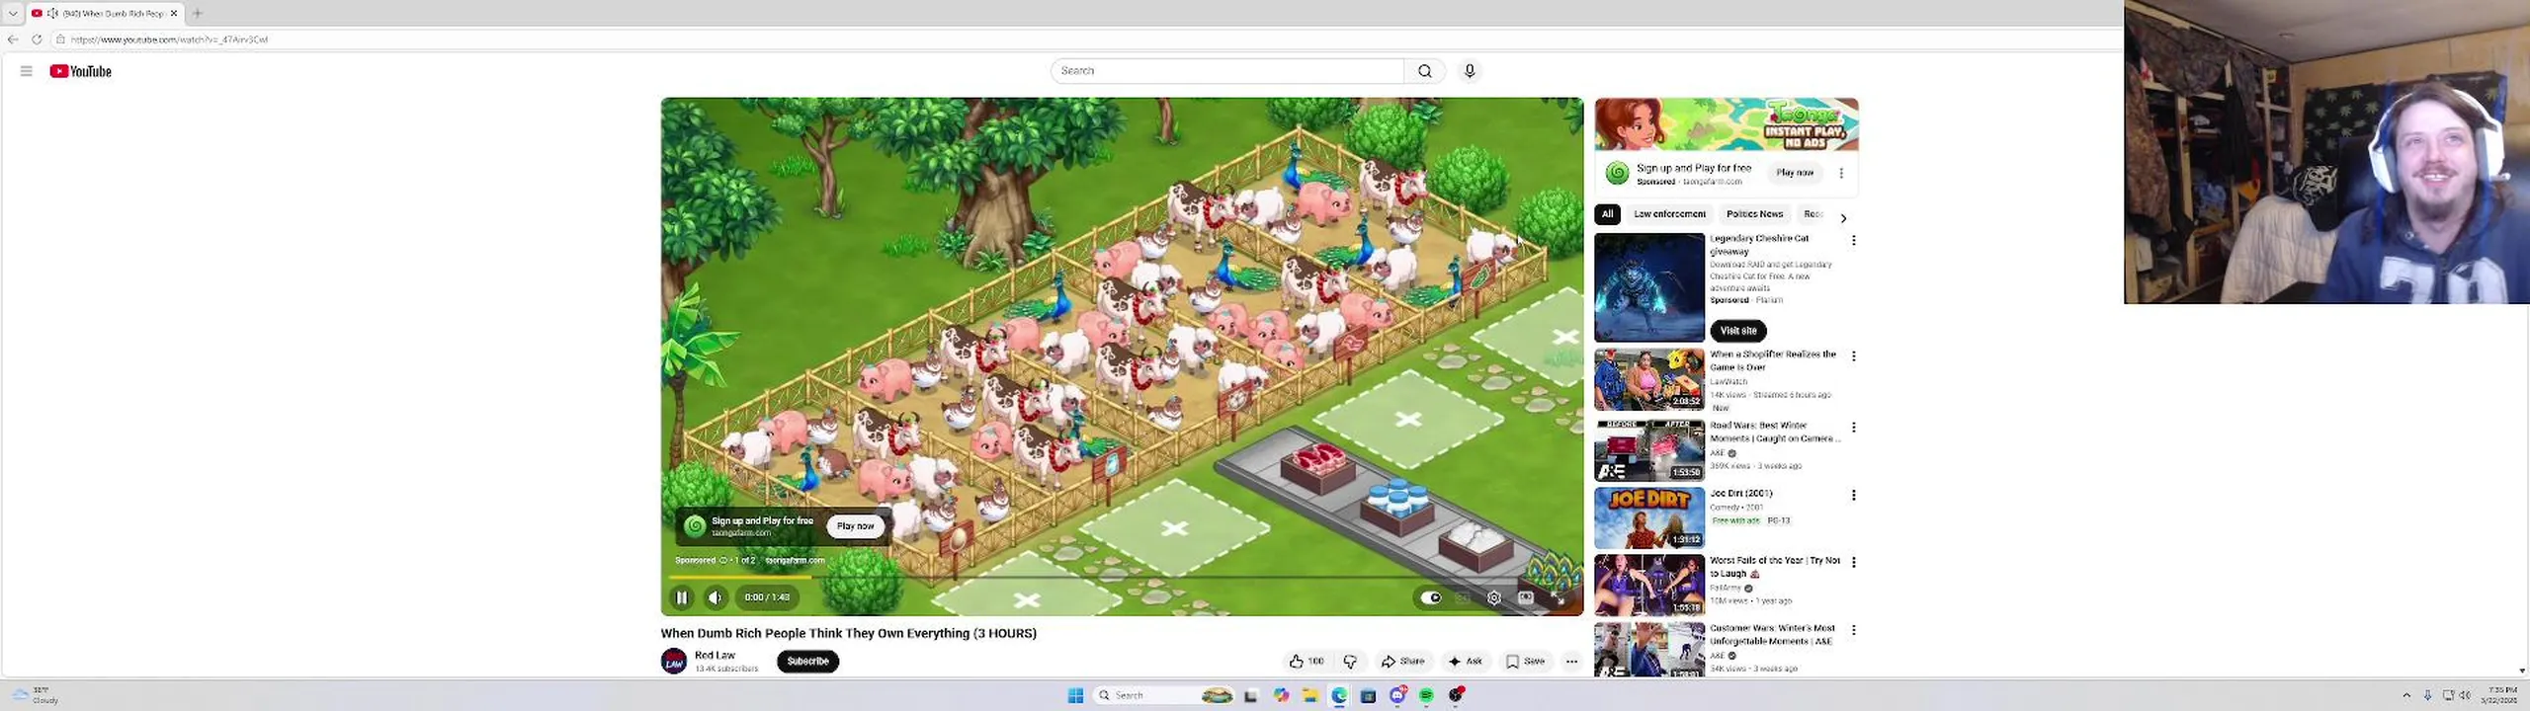Click the search magnifier button

(1424, 71)
